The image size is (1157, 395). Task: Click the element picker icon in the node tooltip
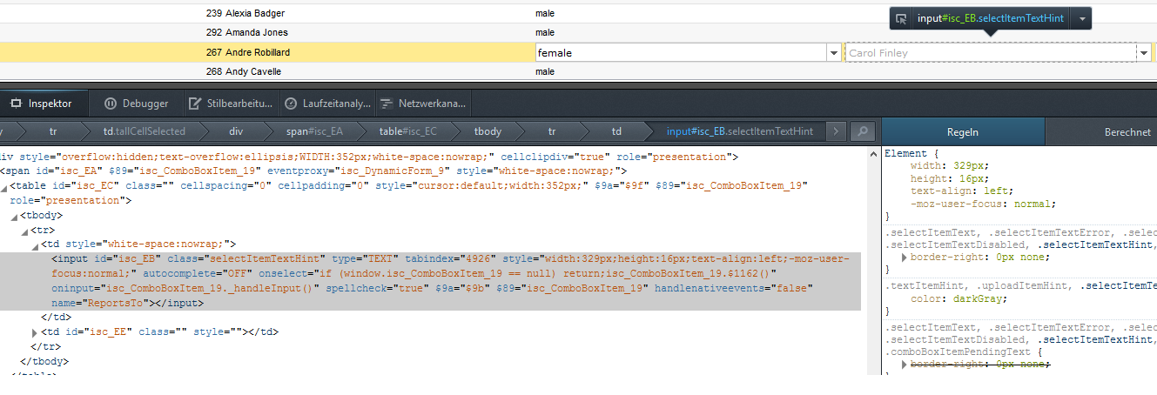pyautogui.click(x=902, y=18)
